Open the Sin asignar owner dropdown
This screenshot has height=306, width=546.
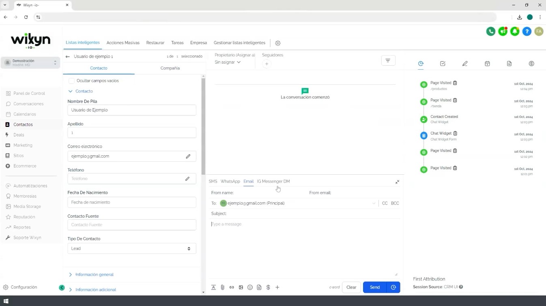tap(228, 62)
